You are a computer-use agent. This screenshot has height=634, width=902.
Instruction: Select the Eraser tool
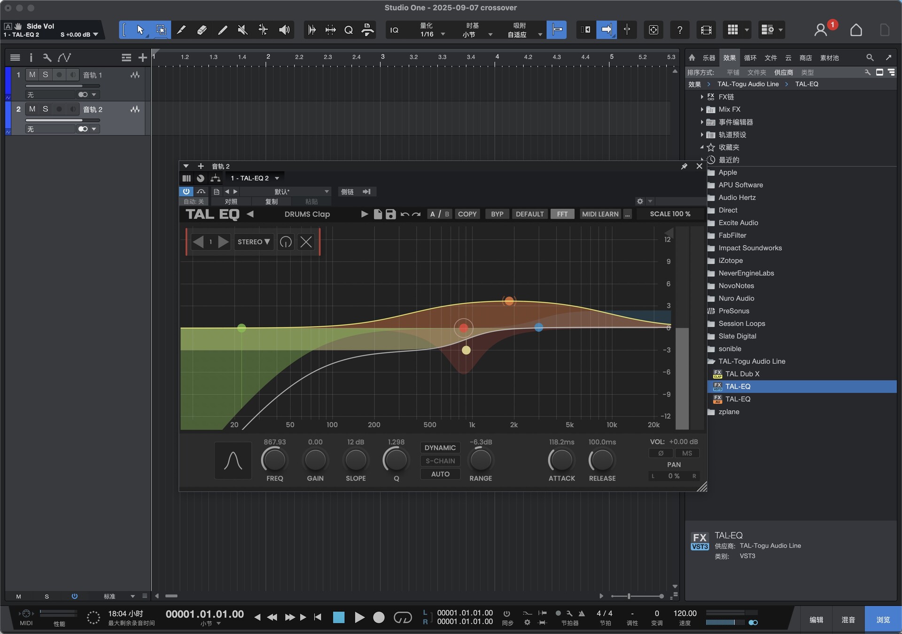coord(202,30)
